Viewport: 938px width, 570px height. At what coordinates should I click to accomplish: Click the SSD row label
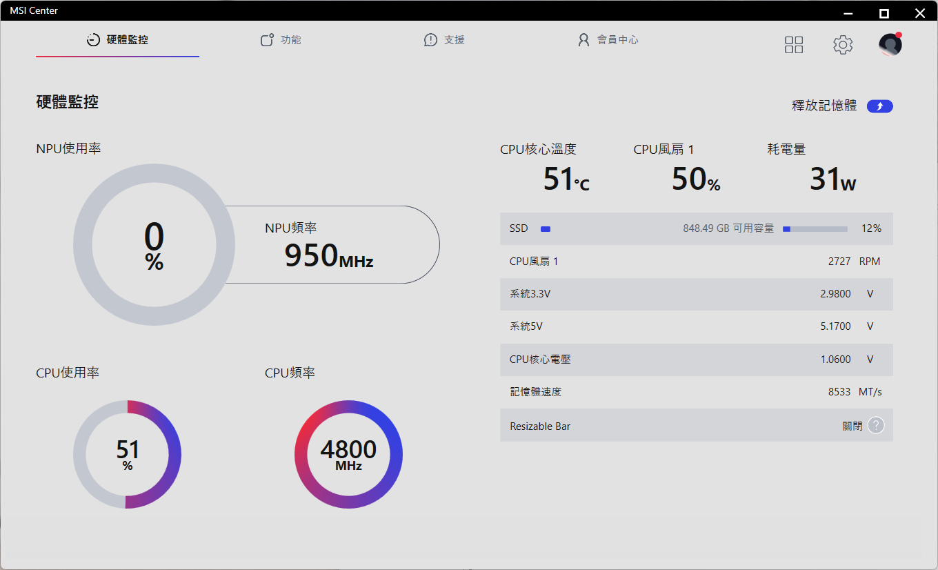[519, 228]
